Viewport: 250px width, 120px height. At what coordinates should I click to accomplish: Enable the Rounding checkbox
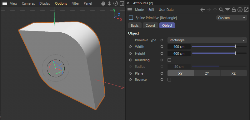click(169, 60)
